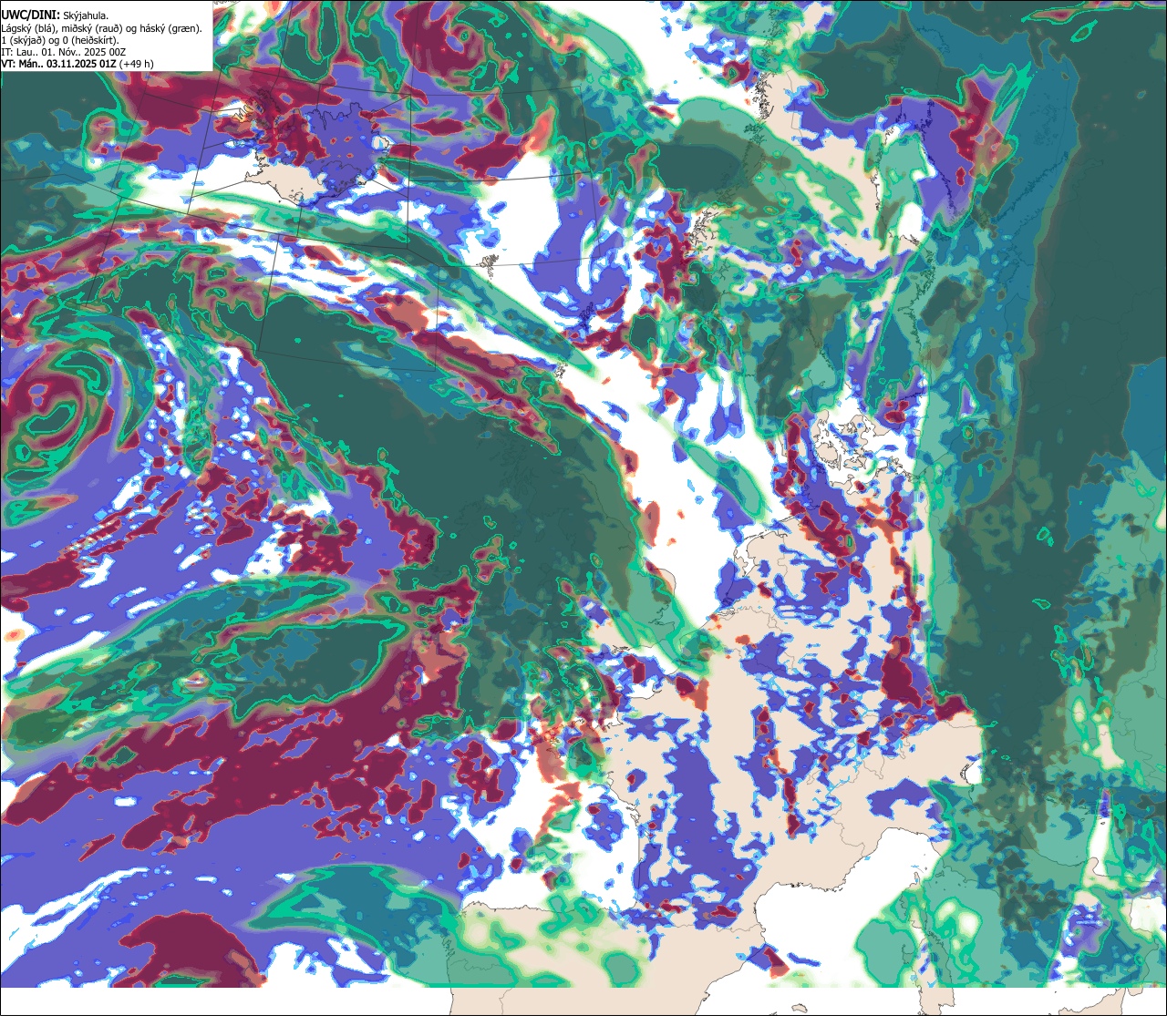Select the word "Skýjahula." in the legend
1167x1016 pixels.
coord(86,16)
